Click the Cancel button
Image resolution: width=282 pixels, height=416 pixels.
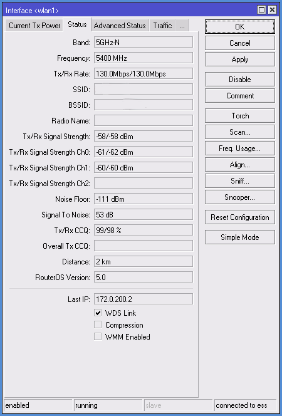(240, 43)
